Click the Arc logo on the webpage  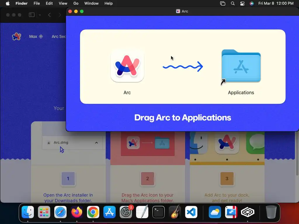[x=16, y=36]
